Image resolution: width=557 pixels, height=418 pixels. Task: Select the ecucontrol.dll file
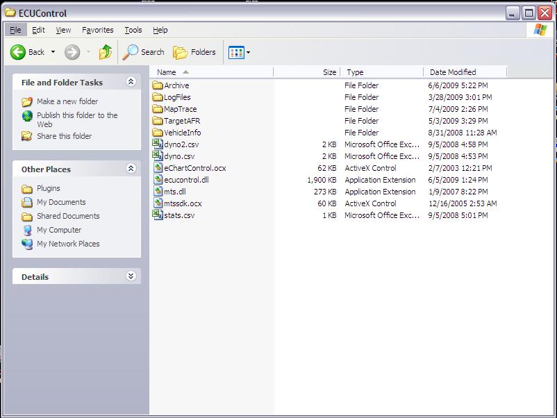186,180
